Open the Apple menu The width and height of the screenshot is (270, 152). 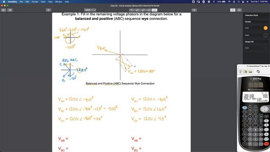click(4, 2)
